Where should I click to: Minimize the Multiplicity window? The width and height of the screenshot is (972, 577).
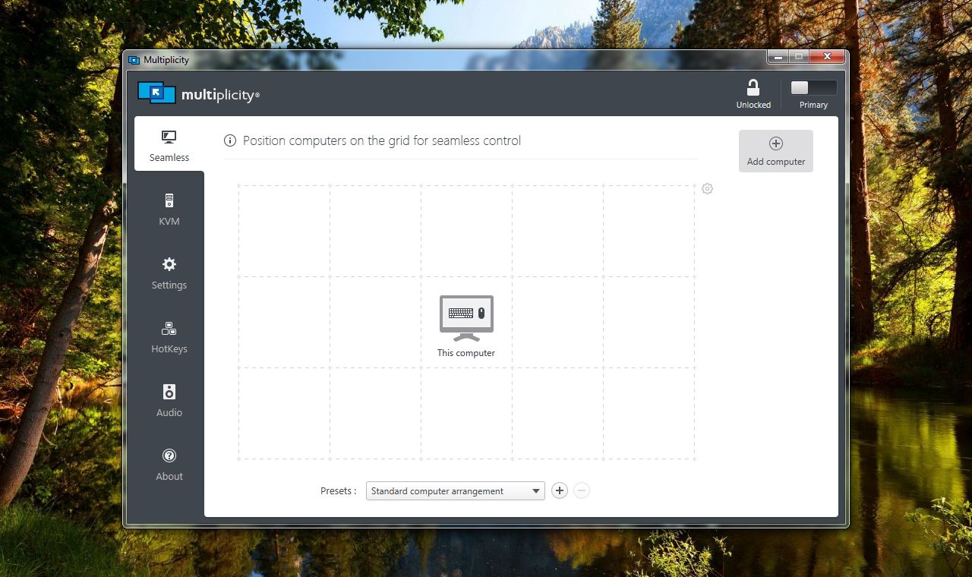(777, 57)
